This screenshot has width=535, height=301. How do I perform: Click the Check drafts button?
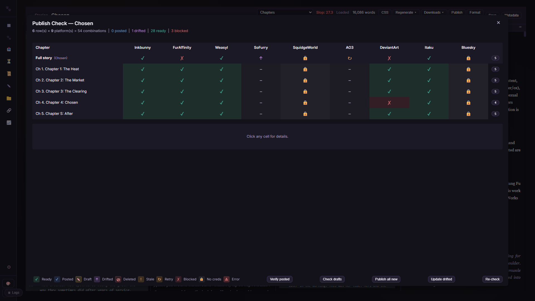point(332,279)
